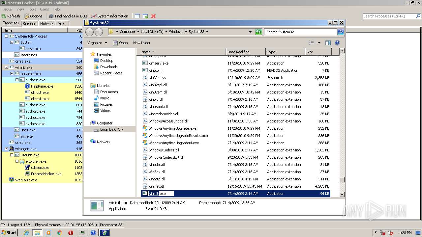Open the Users menu
422x237 pixels.
(44, 9)
